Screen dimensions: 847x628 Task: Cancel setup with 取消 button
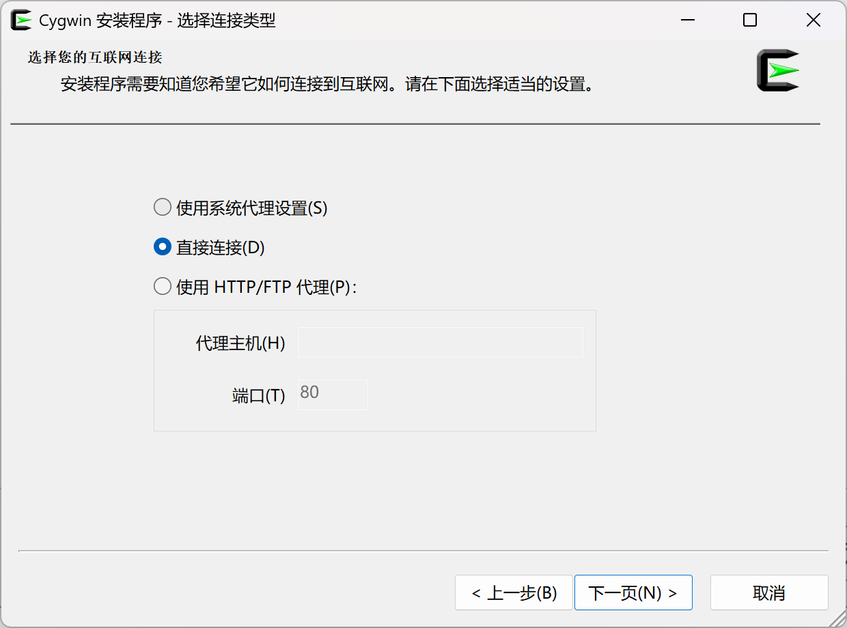769,593
